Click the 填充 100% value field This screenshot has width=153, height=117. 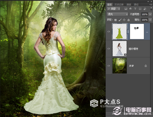click(x=145, y=20)
